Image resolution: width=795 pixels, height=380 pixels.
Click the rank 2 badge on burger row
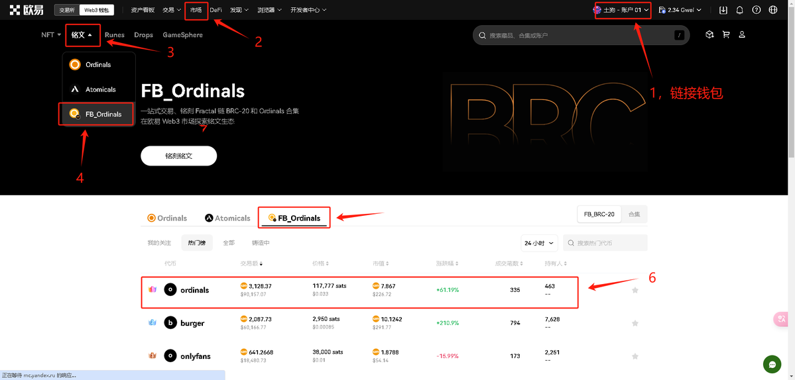tap(152, 323)
